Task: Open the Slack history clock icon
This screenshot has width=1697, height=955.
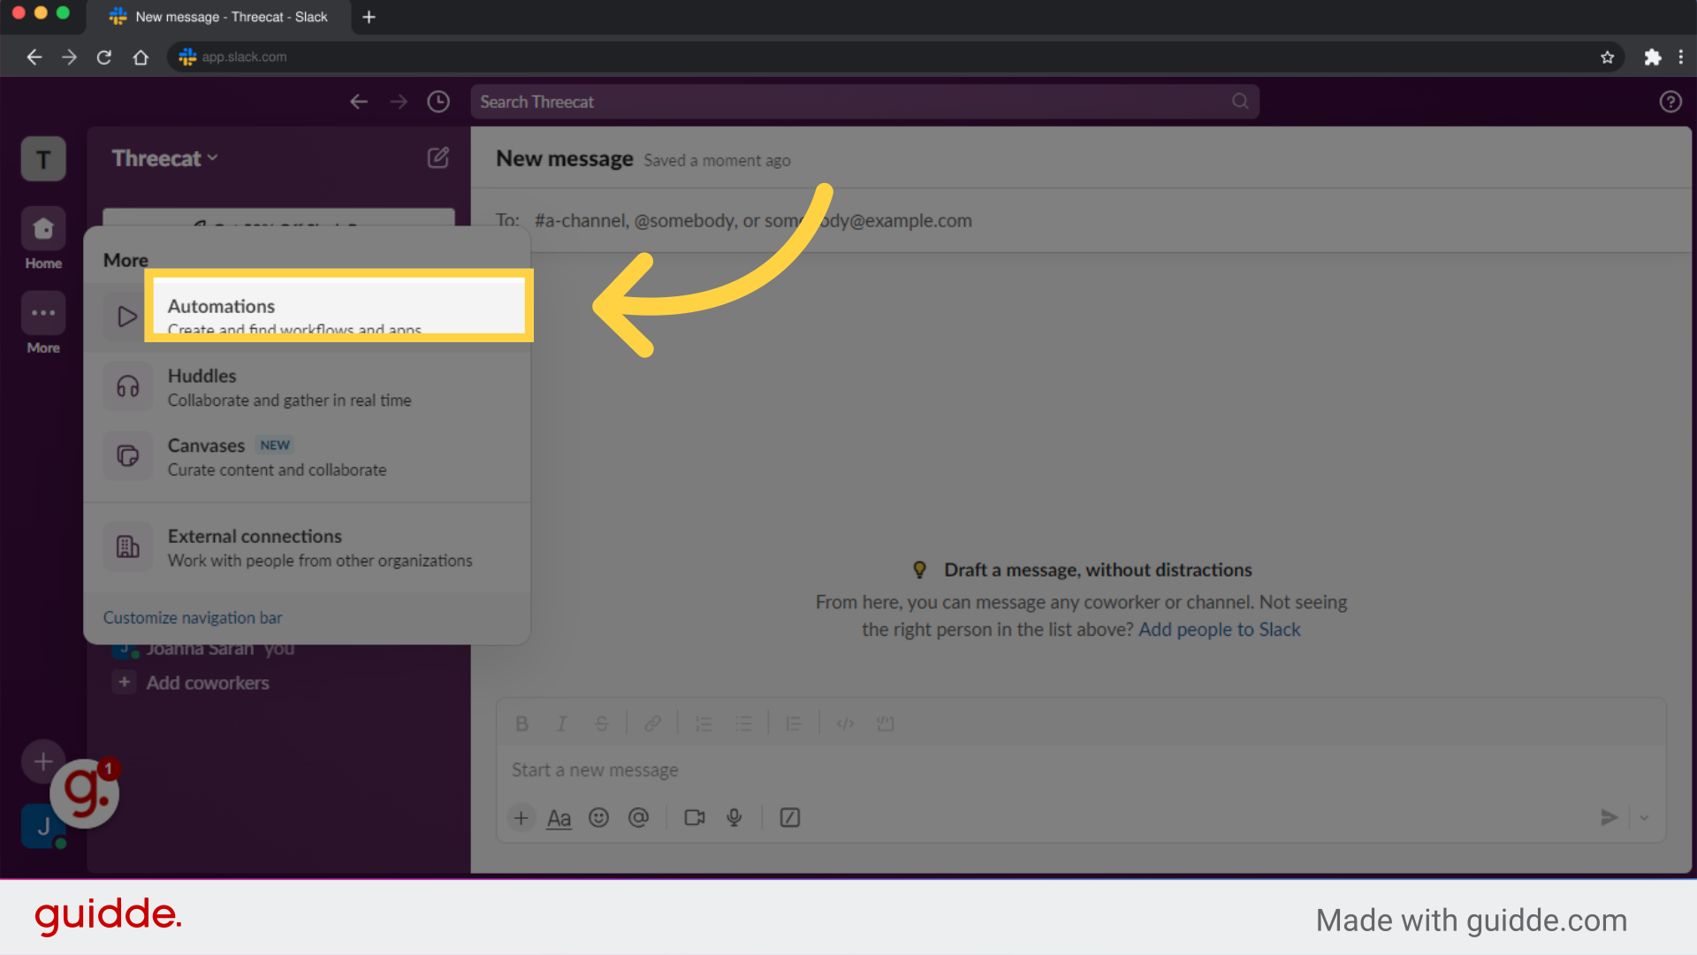Action: click(x=438, y=102)
